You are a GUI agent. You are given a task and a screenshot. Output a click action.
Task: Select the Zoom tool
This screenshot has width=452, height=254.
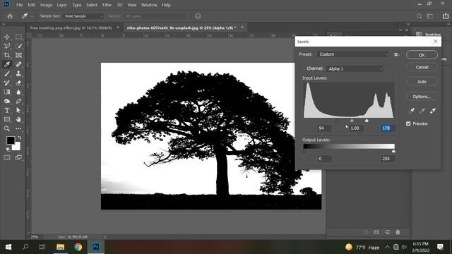point(7,128)
